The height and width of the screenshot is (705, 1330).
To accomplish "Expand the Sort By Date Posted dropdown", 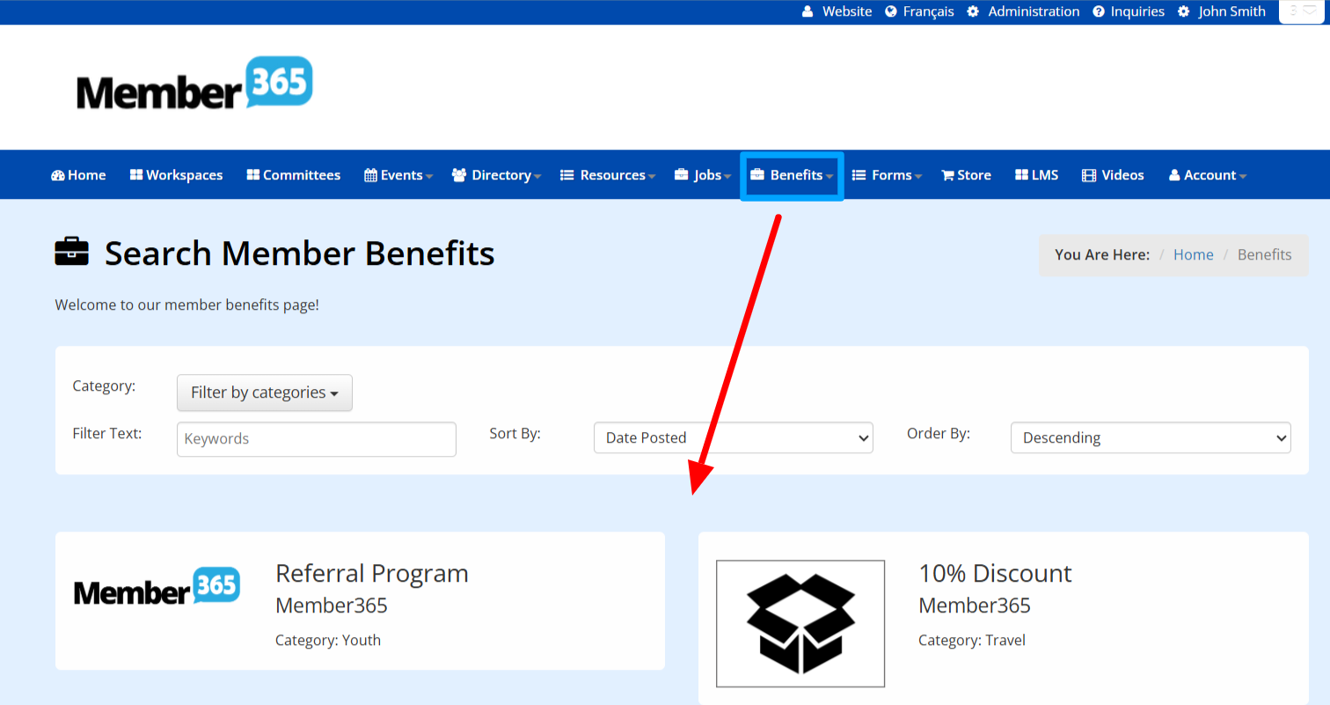I will coord(733,437).
